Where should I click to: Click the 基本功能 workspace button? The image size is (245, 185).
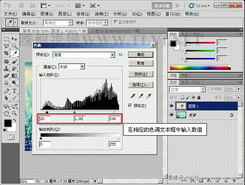(x=162, y=6)
